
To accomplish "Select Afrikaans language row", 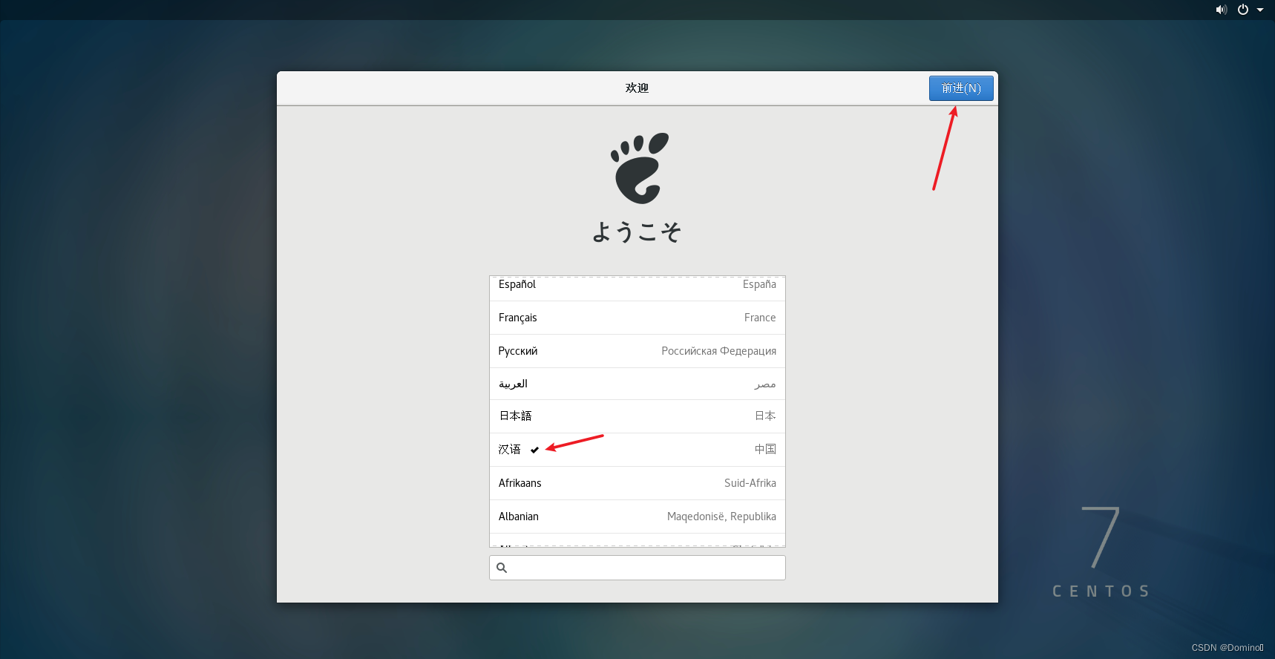I will [x=637, y=483].
